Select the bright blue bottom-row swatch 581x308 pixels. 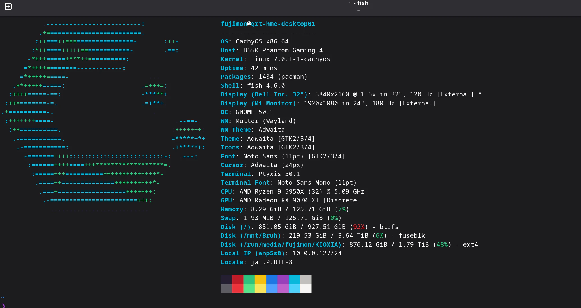tap(272, 288)
